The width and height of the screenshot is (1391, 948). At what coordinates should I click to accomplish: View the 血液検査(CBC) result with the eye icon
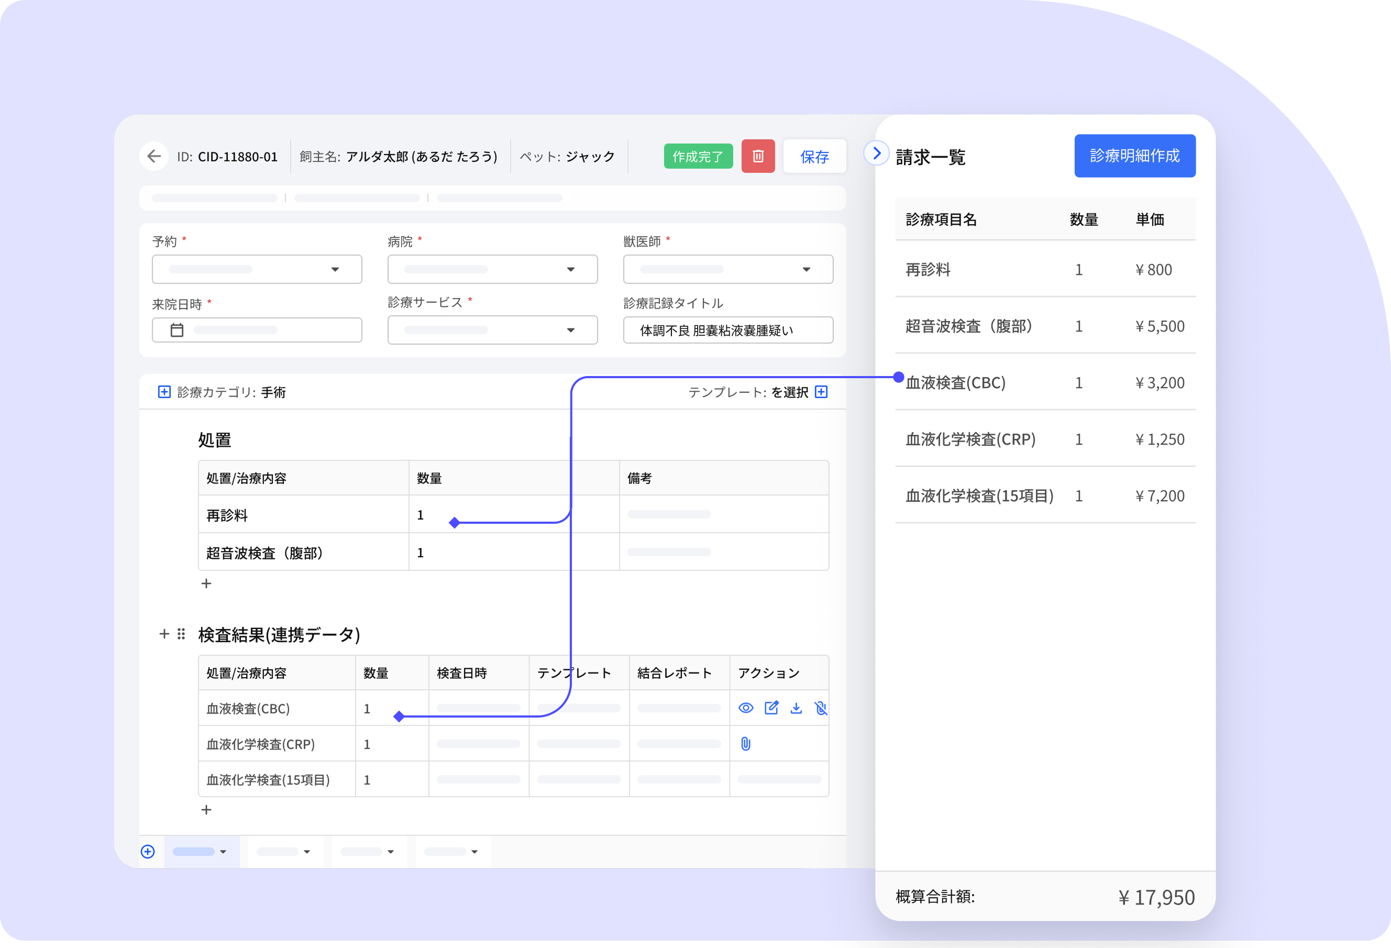tap(746, 708)
